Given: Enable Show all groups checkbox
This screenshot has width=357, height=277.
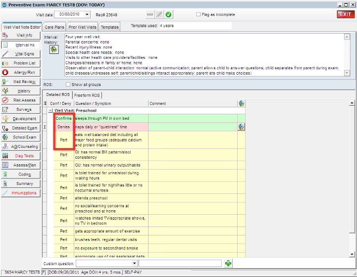Looking at the screenshot, I should pos(68,85).
